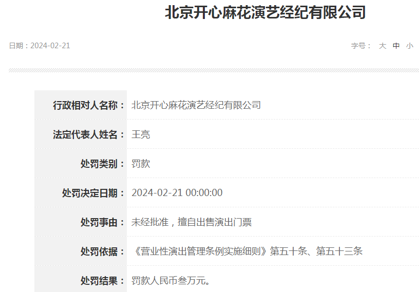The image size is (419, 292).
Task: Set font size to 中 (medium)
Action: (x=396, y=46)
